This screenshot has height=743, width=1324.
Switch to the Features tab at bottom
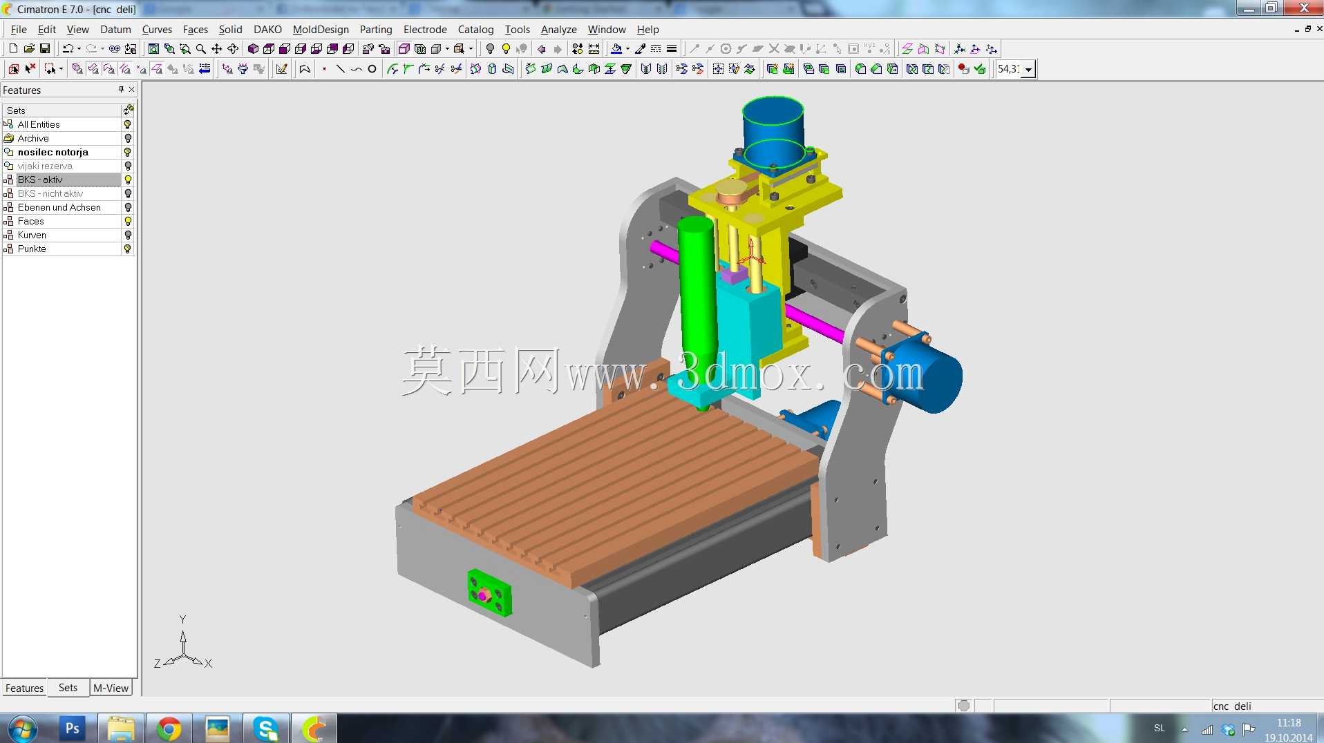click(24, 688)
